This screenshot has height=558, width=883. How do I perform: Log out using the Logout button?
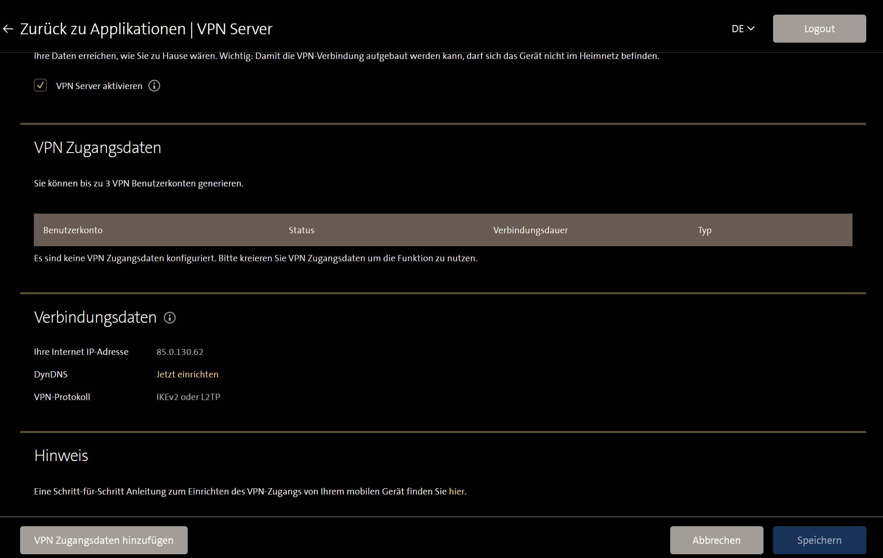(x=819, y=28)
